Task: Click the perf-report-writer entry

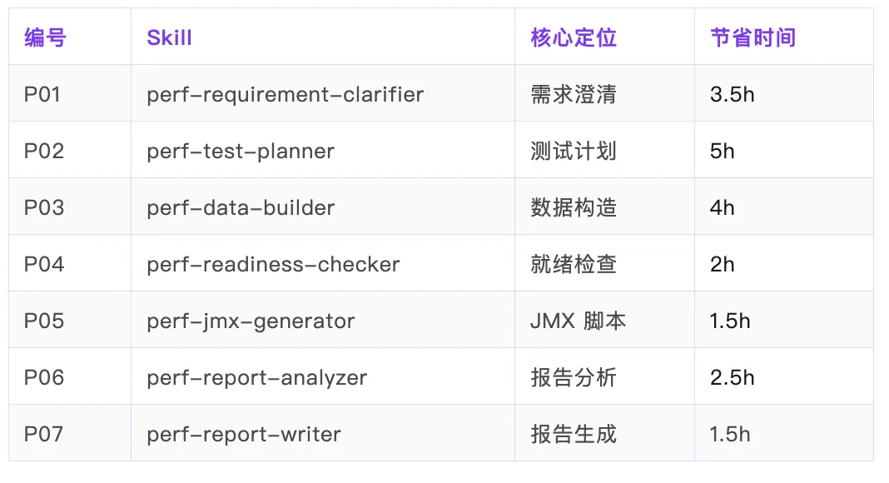Action: pyautogui.click(x=244, y=435)
